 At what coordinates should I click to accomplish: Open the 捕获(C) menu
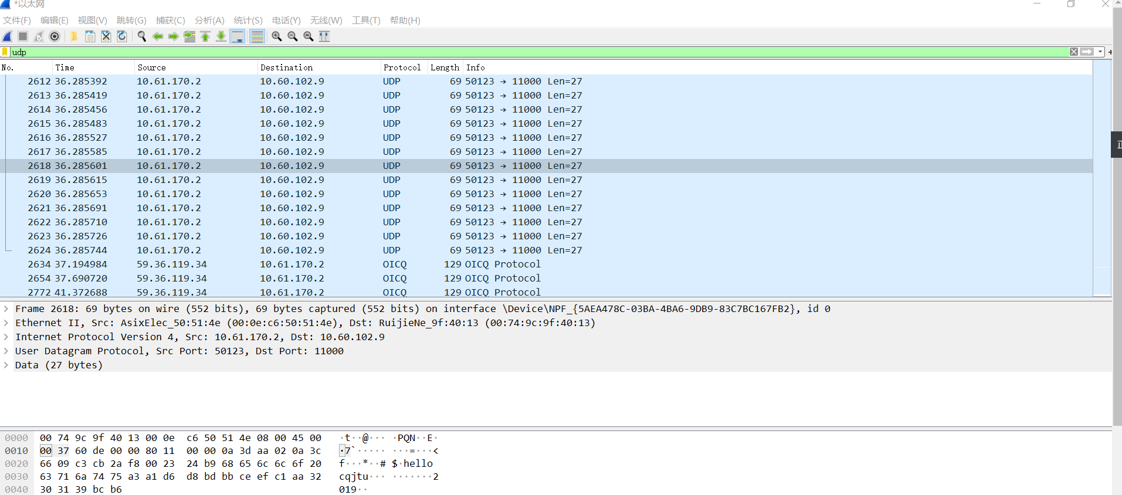pyautogui.click(x=171, y=21)
